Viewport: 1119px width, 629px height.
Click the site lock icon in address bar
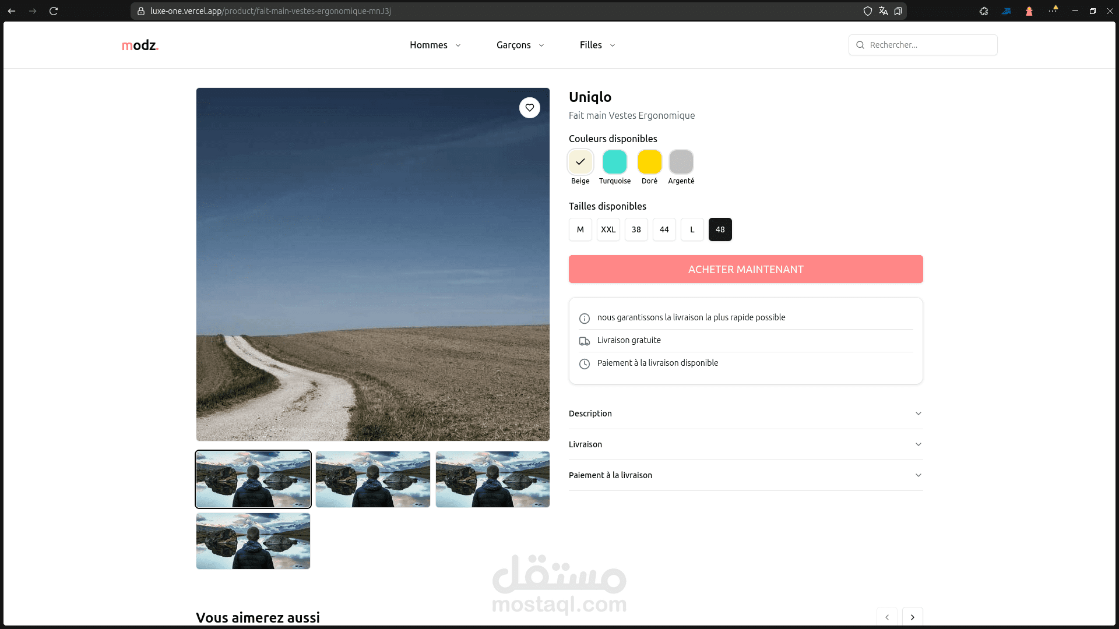[x=141, y=11]
